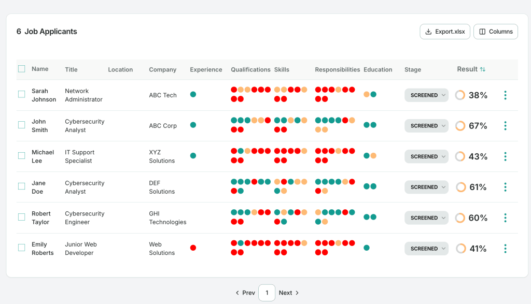The height and width of the screenshot is (304, 531).
Task: Open kebab menu for Robert Taylor
Action: coord(505,218)
